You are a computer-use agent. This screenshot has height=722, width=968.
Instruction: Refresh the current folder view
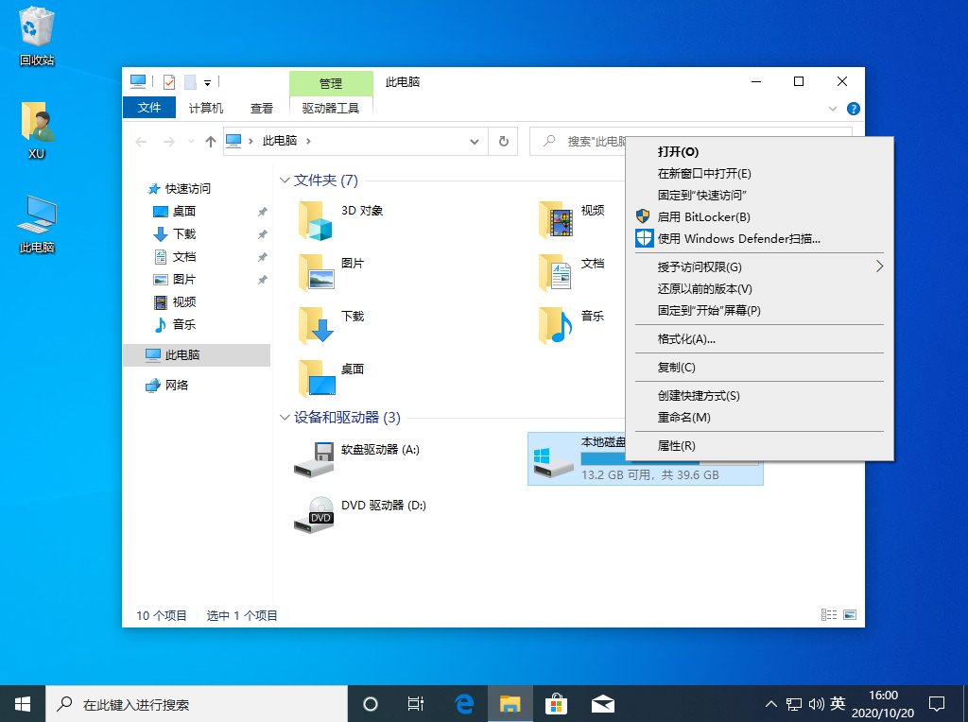coord(504,142)
